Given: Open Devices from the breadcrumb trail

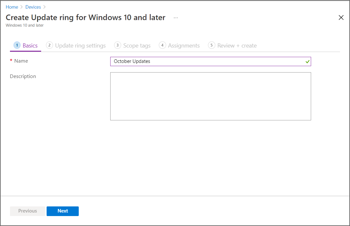Looking at the screenshot, I should pyautogui.click(x=33, y=7).
